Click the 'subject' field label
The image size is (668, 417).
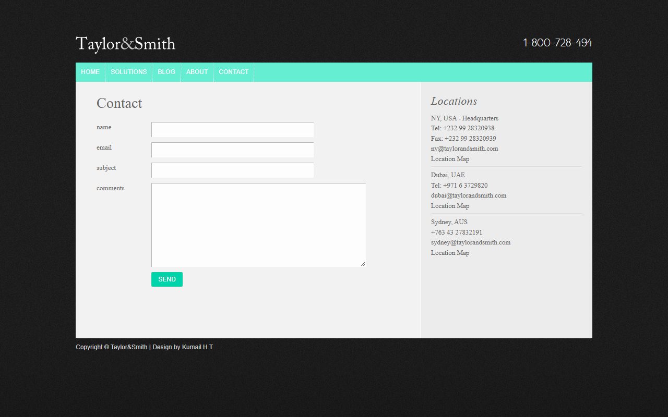(106, 168)
